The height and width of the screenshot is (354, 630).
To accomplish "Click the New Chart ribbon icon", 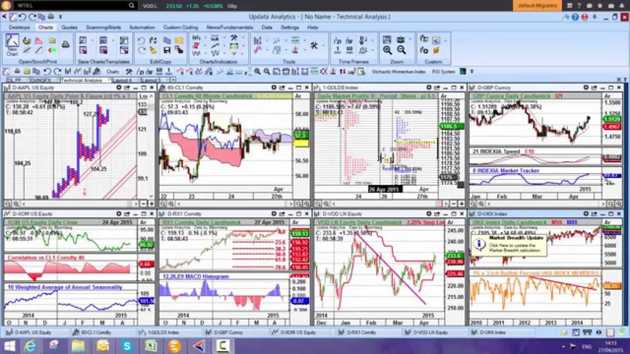I will click(12, 44).
